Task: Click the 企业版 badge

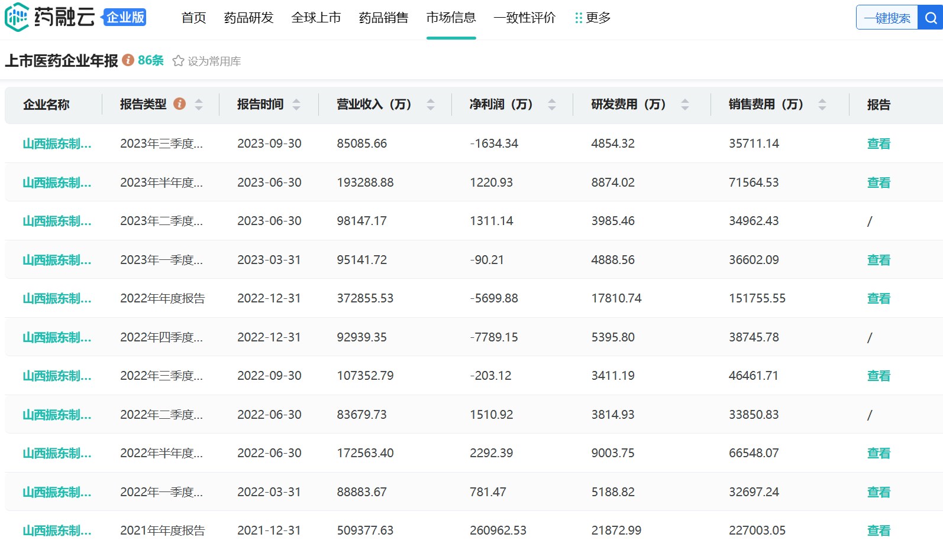Action: (125, 17)
